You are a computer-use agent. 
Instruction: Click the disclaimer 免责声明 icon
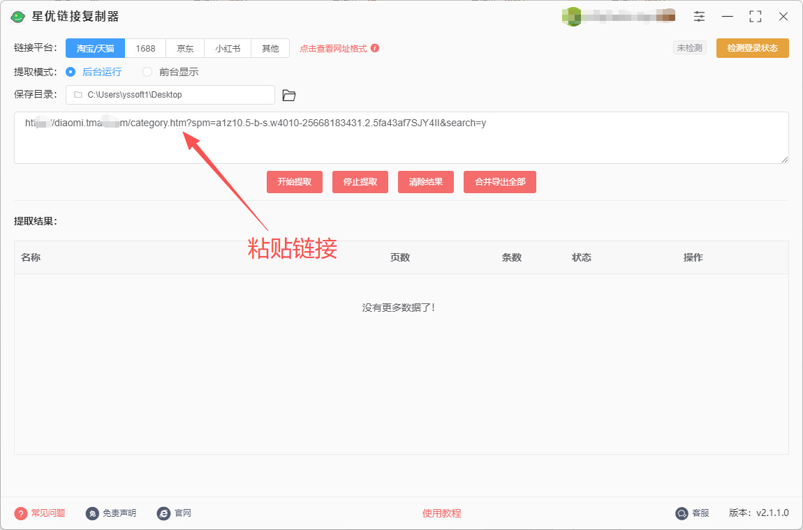tap(92, 513)
